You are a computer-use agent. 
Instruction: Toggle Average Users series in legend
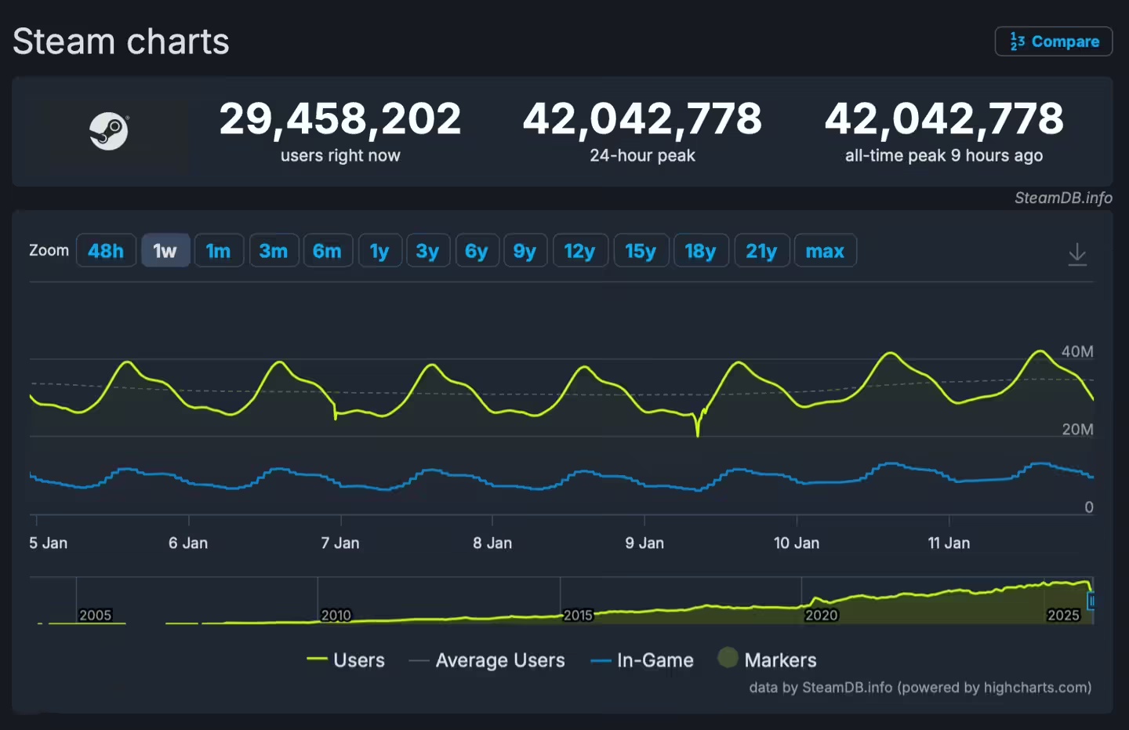(487, 660)
